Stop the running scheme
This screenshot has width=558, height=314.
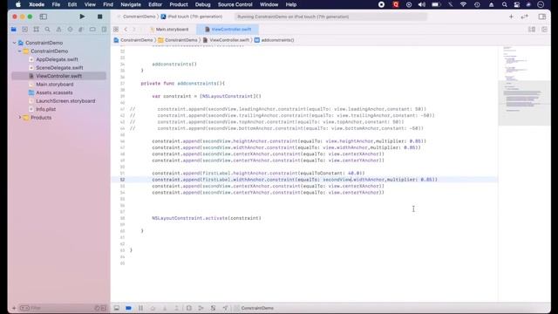[x=100, y=17]
